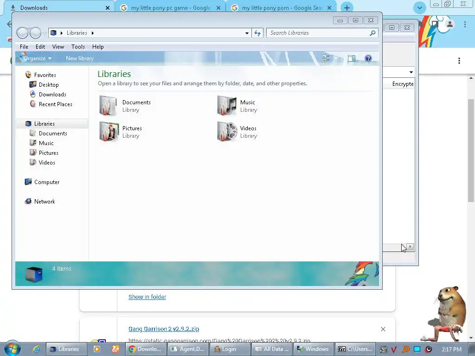Remove Gang Garrison download with X button

(383, 329)
